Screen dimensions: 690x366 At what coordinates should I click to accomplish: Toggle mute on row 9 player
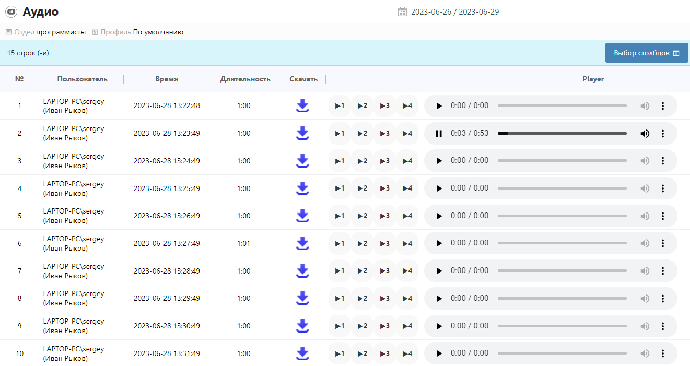(645, 326)
